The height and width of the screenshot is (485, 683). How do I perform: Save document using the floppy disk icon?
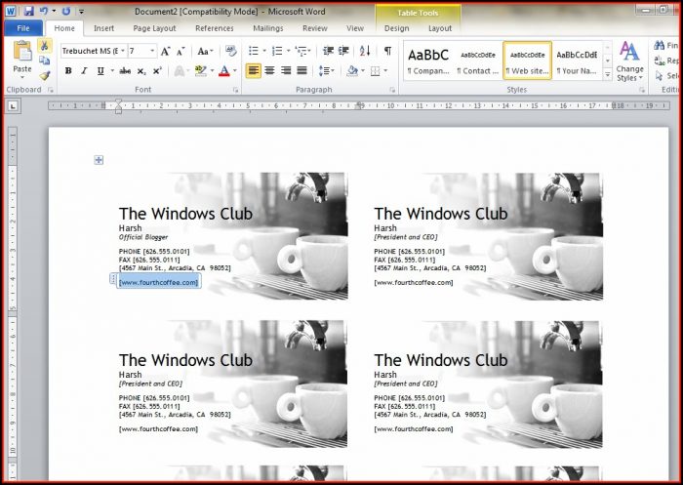pos(28,12)
